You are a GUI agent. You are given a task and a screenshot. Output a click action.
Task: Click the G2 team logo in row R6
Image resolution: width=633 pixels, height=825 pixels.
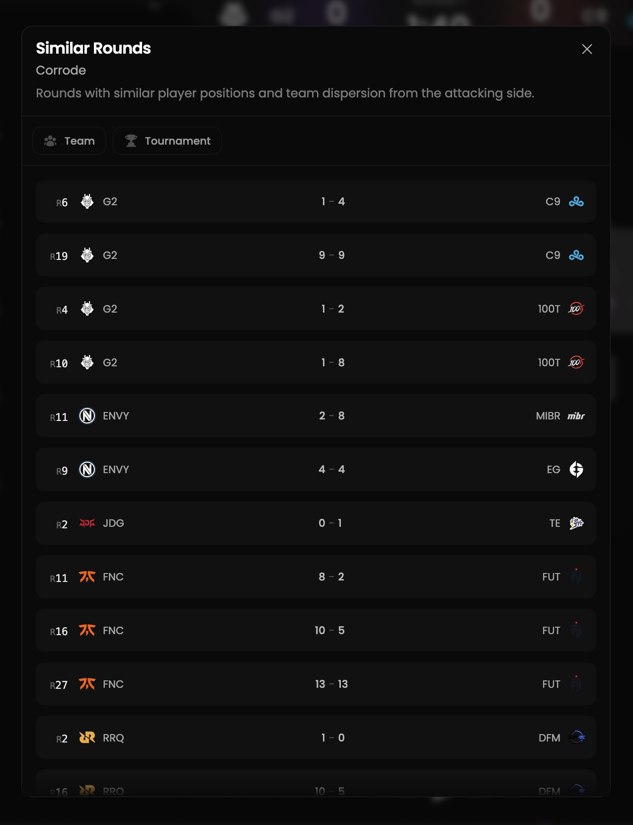[x=86, y=202]
